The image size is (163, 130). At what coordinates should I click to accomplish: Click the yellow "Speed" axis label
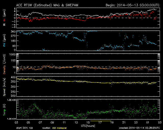point(4,92)
